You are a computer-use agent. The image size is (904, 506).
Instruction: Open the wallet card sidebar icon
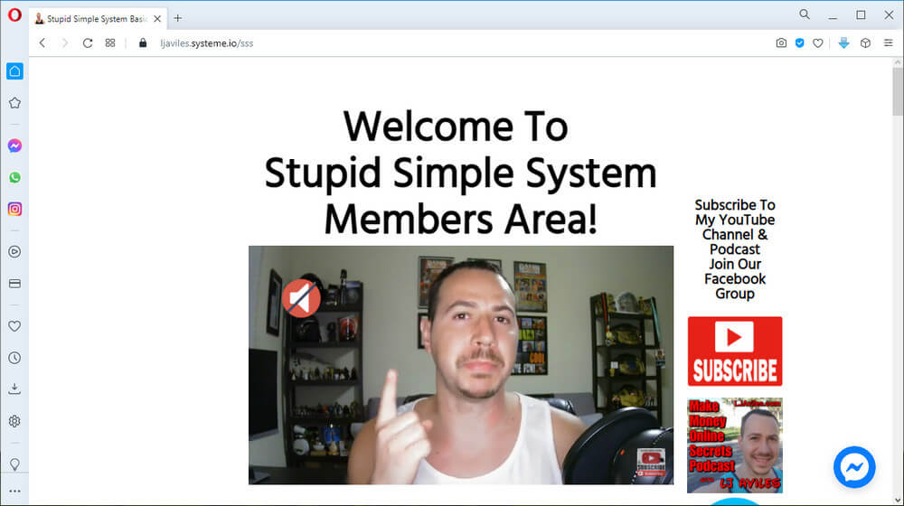tap(14, 284)
